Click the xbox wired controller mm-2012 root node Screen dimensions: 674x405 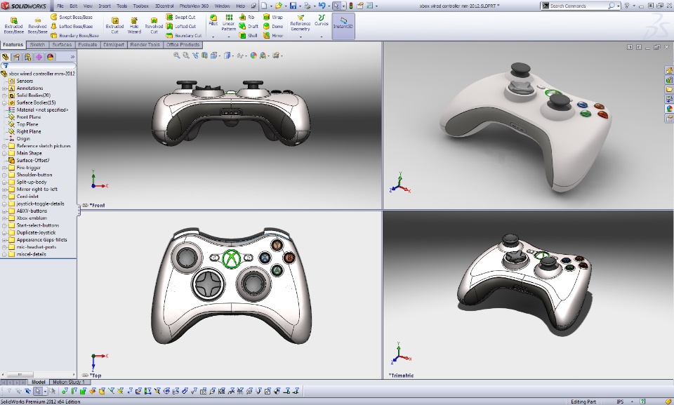click(38, 74)
